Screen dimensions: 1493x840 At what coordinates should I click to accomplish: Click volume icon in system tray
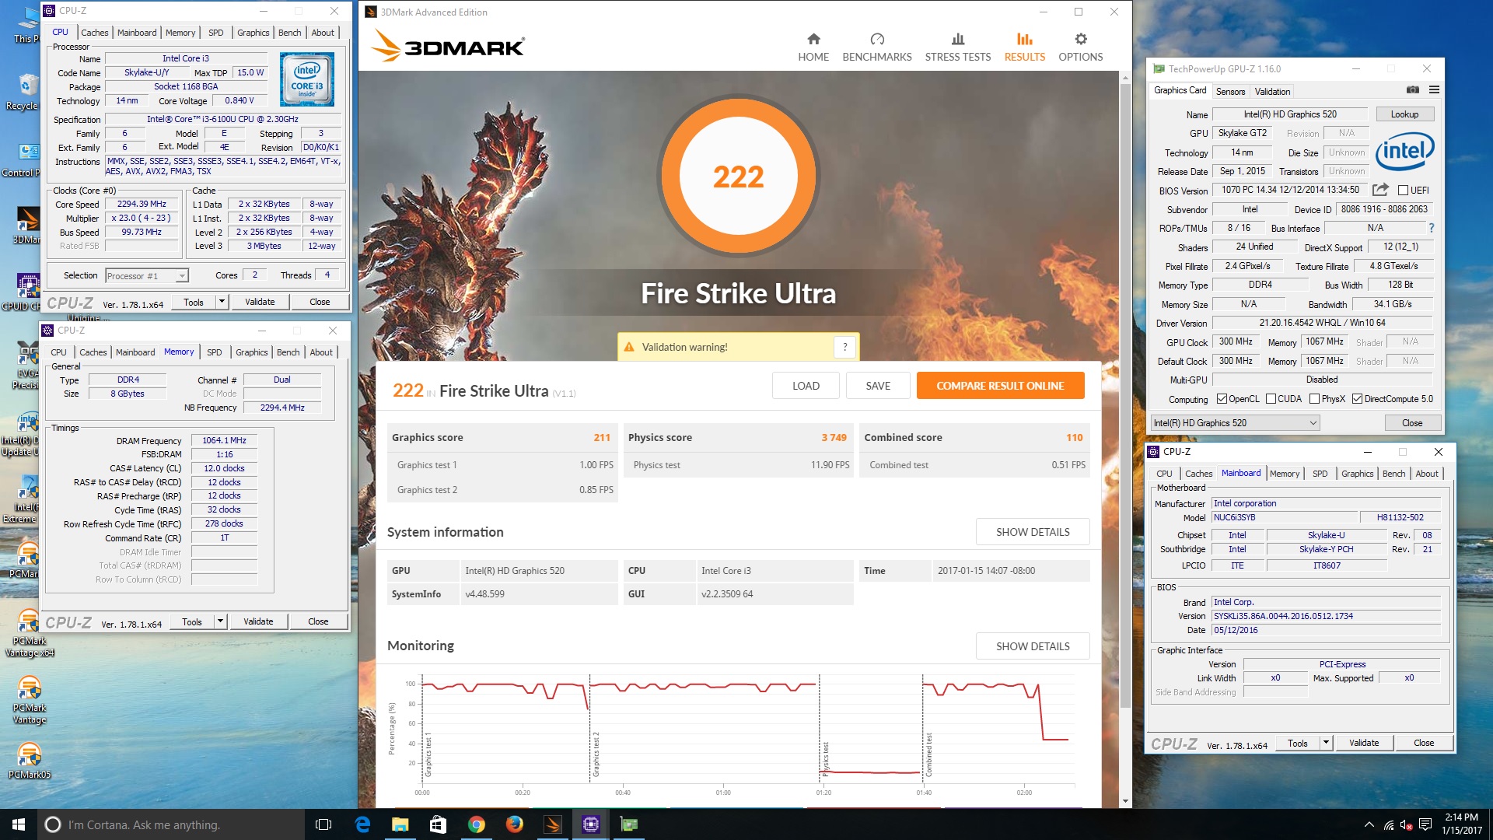(1406, 824)
